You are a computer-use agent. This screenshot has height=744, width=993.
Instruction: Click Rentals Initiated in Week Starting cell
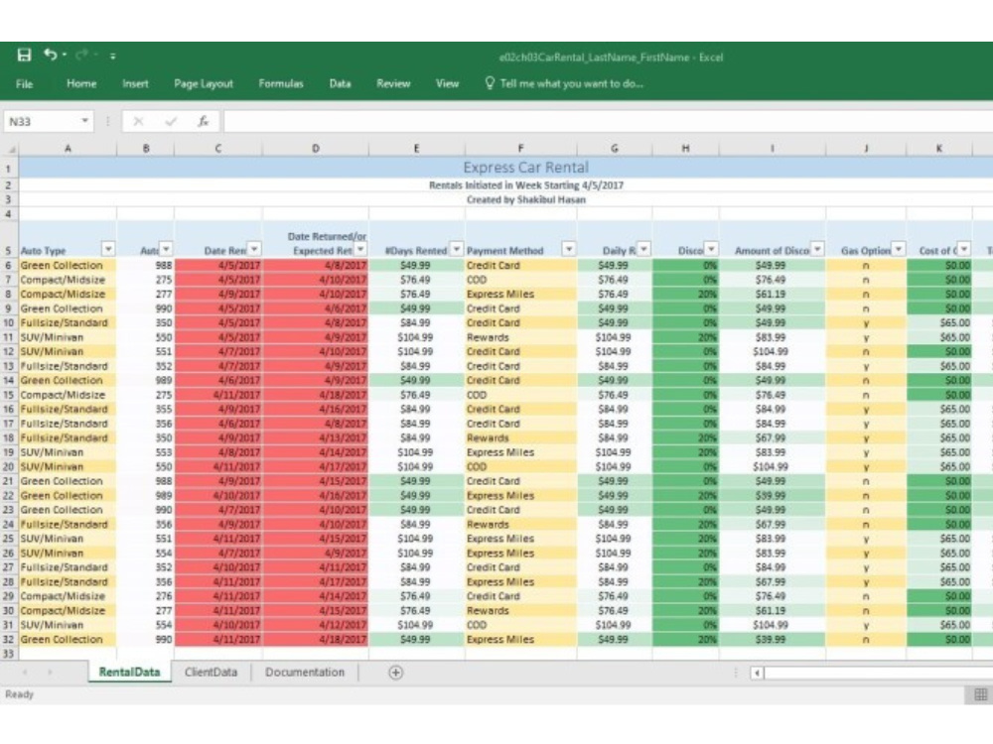pyautogui.click(x=525, y=186)
